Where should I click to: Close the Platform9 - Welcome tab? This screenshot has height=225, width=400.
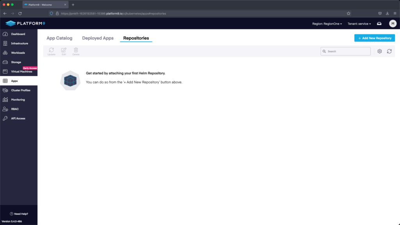[65, 5]
